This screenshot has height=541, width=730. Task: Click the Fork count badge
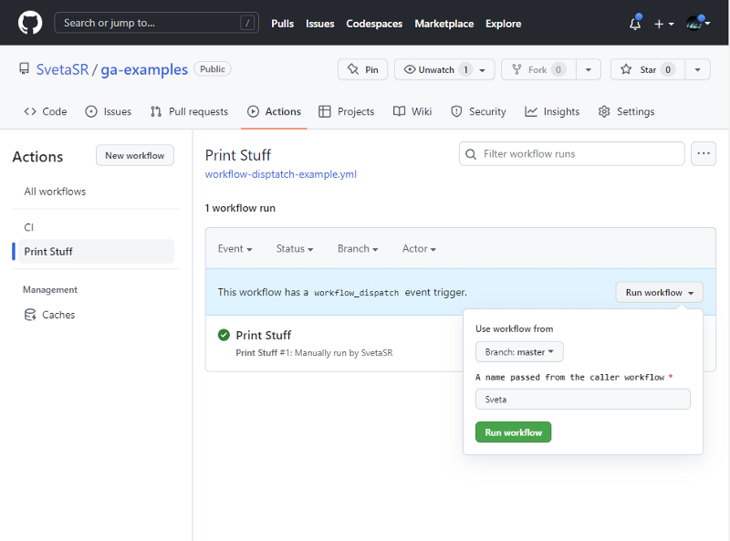tap(558, 69)
